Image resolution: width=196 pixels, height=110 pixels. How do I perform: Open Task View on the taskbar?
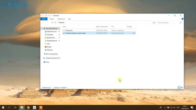point(15,107)
